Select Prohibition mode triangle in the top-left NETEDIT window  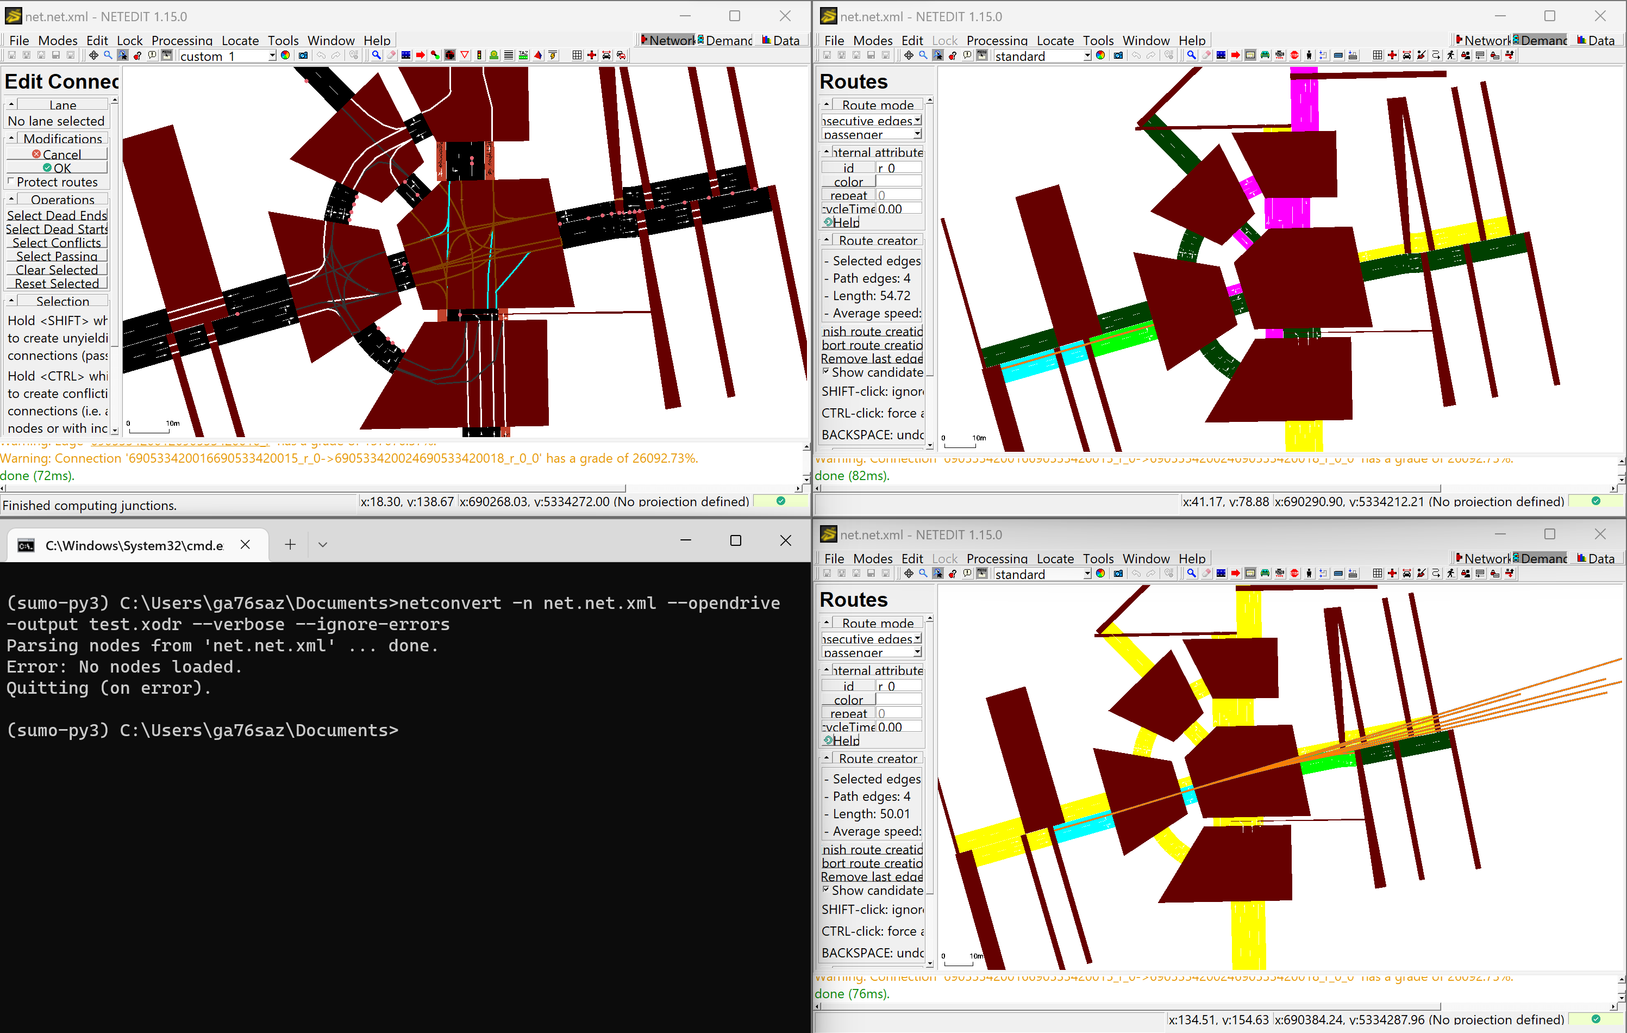pyautogui.click(x=465, y=55)
